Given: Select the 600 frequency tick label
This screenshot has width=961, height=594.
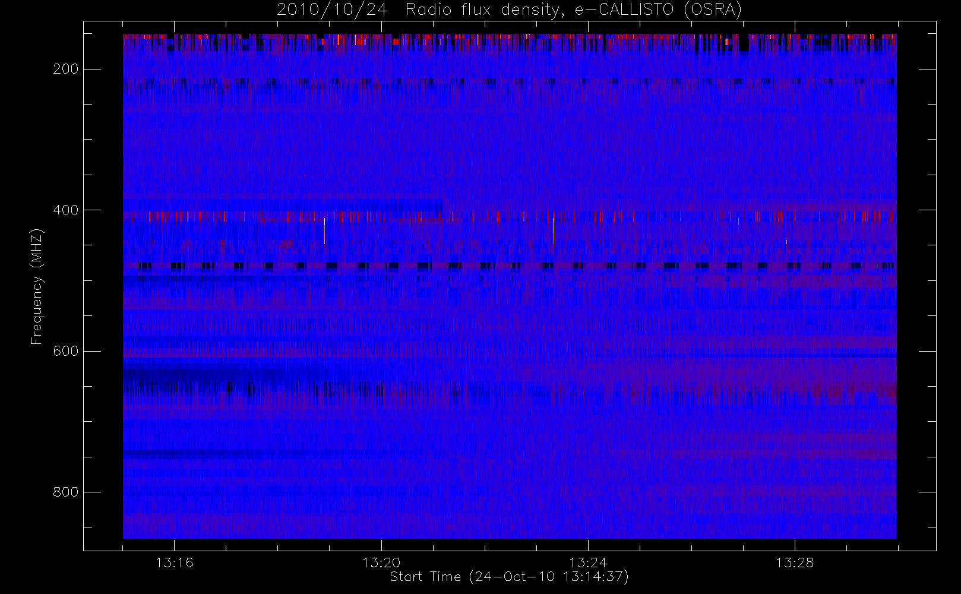Looking at the screenshot, I should [65, 351].
